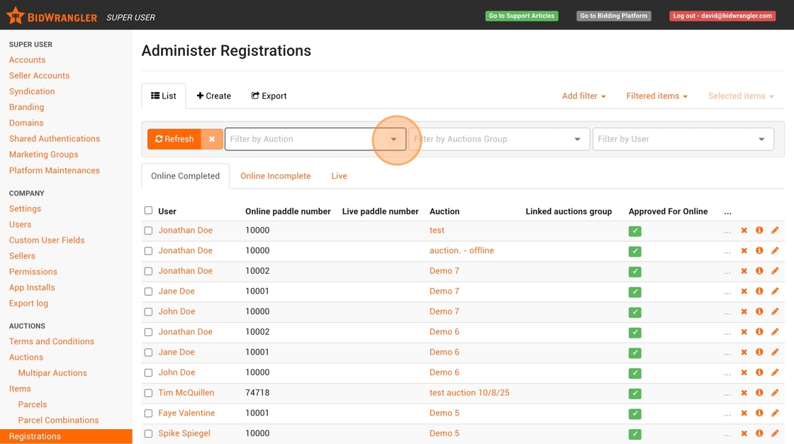Delete Jonathan Doe's test auction registration
This screenshot has height=444, width=794.
coord(744,231)
